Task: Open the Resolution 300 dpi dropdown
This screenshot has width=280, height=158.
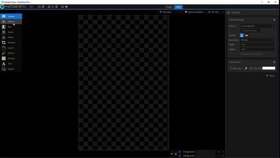Action: tap(257, 40)
